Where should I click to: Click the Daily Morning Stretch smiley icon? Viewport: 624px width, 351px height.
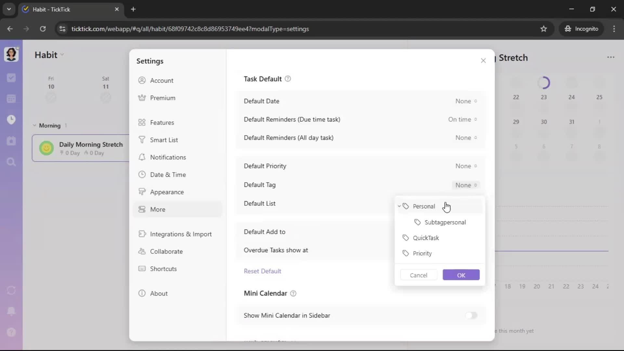point(46,148)
